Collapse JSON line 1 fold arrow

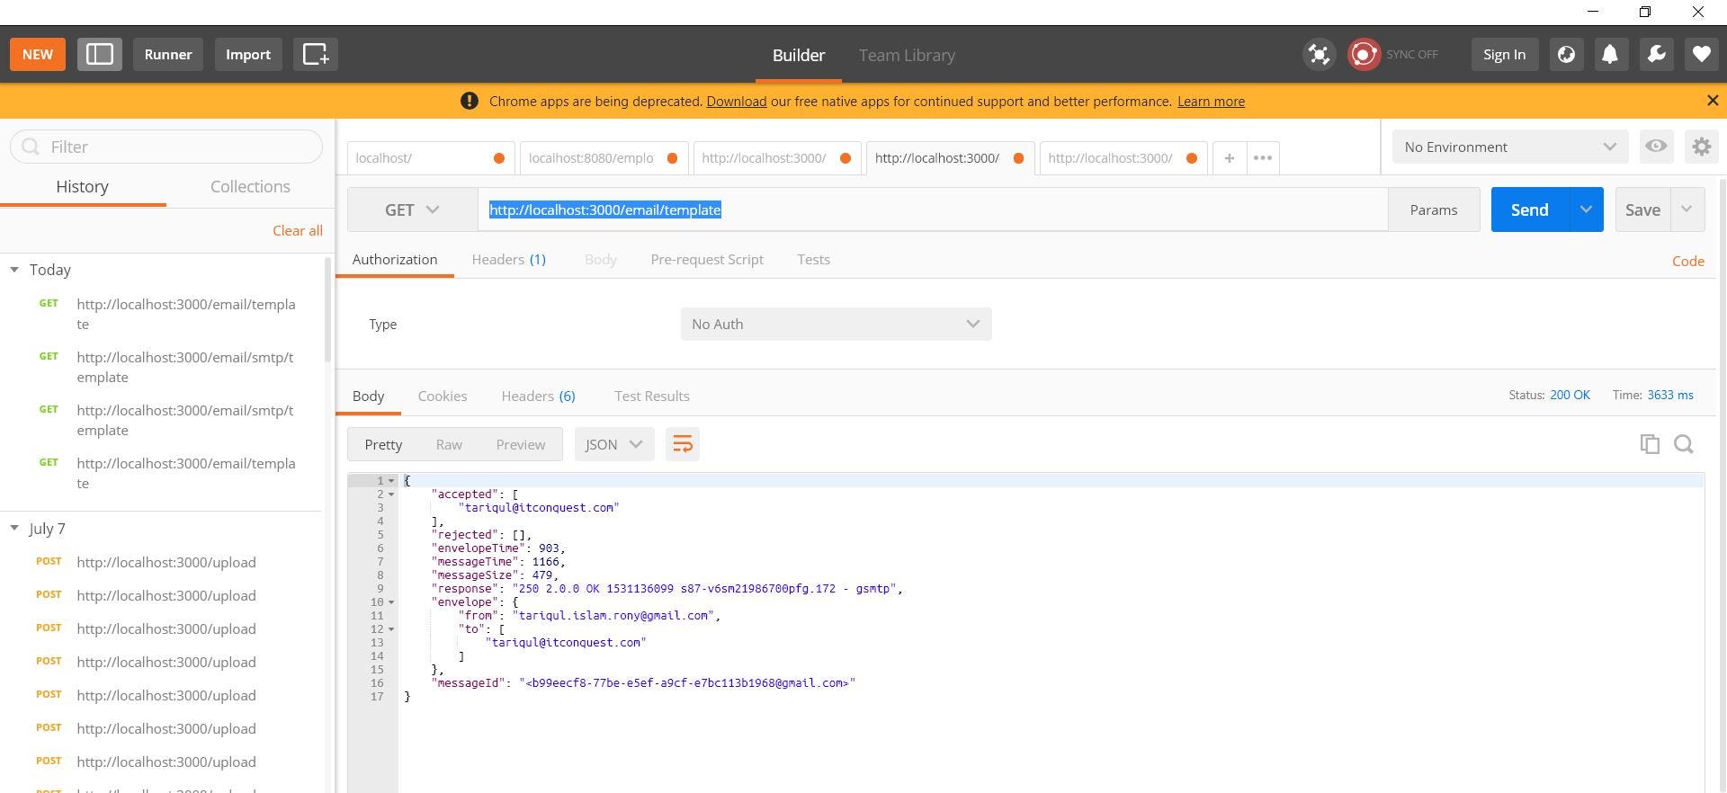coord(391,481)
